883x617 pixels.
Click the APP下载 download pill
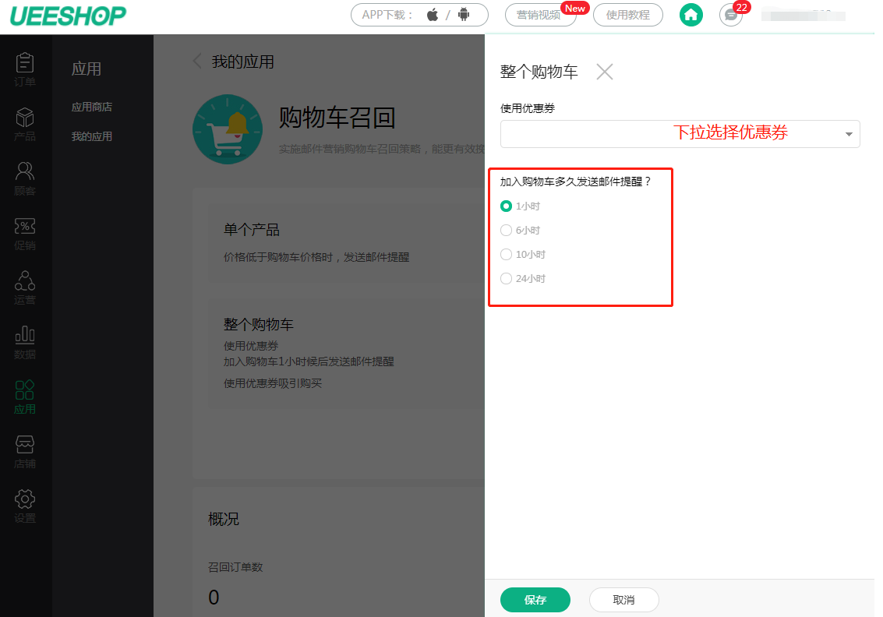click(x=419, y=16)
